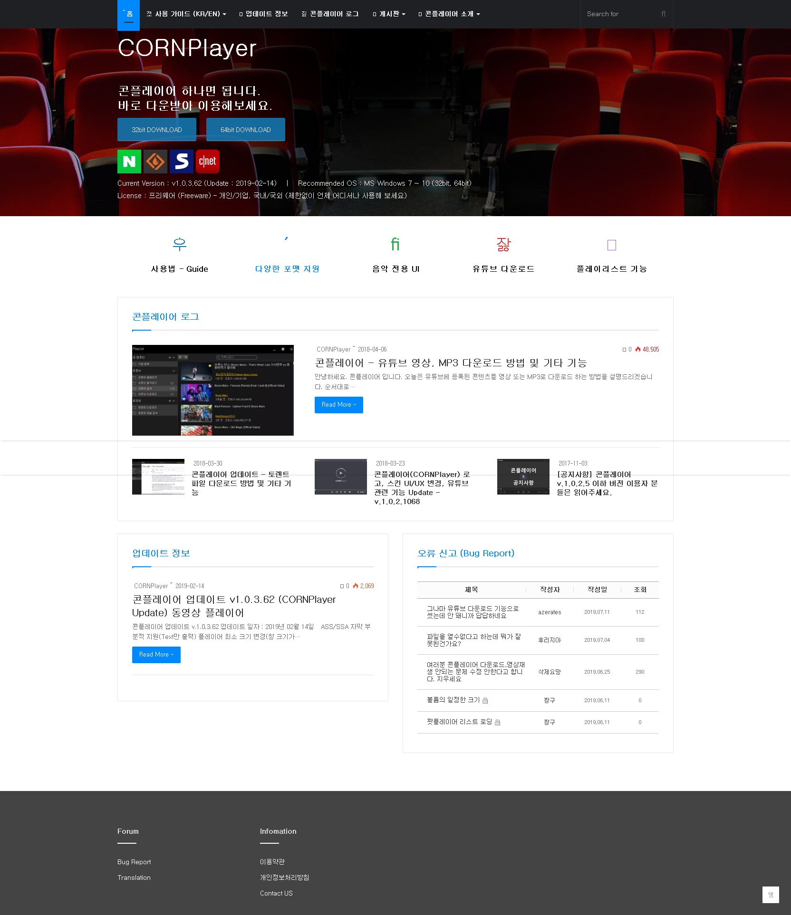Click the footer Contact US link

pos(276,894)
